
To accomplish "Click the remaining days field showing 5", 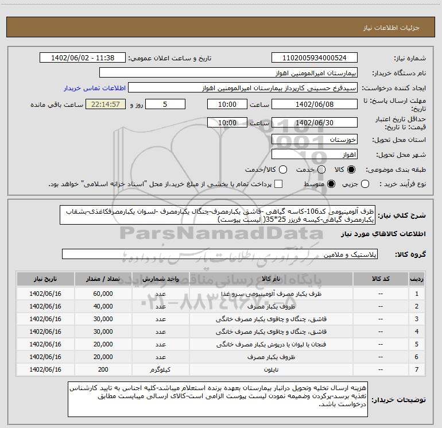I will point(165,104).
